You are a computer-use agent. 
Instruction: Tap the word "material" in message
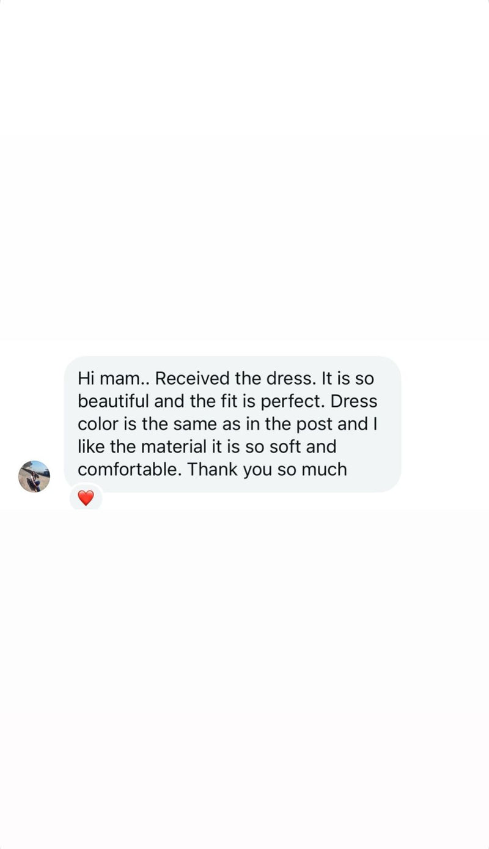pos(174,447)
